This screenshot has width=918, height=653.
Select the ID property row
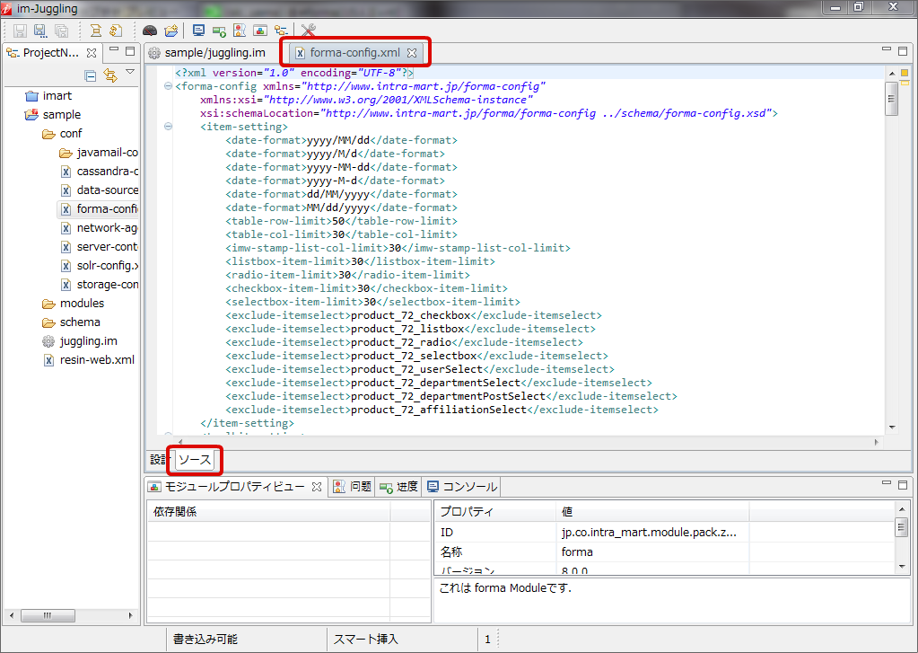[665, 533]
